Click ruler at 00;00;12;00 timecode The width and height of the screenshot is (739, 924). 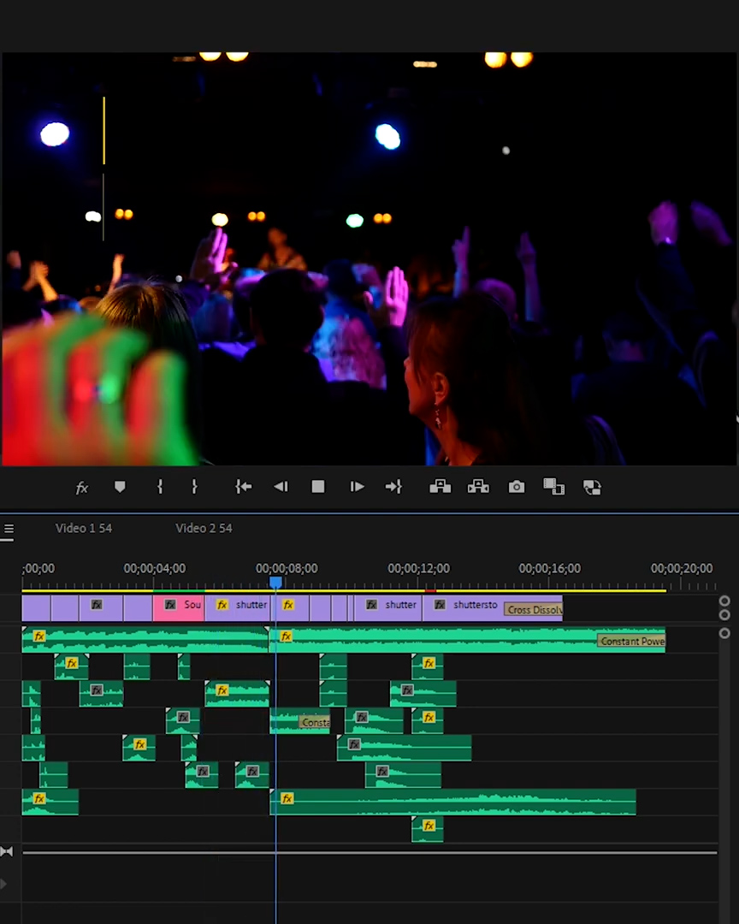pyautogui.click(x=418, y=568)
